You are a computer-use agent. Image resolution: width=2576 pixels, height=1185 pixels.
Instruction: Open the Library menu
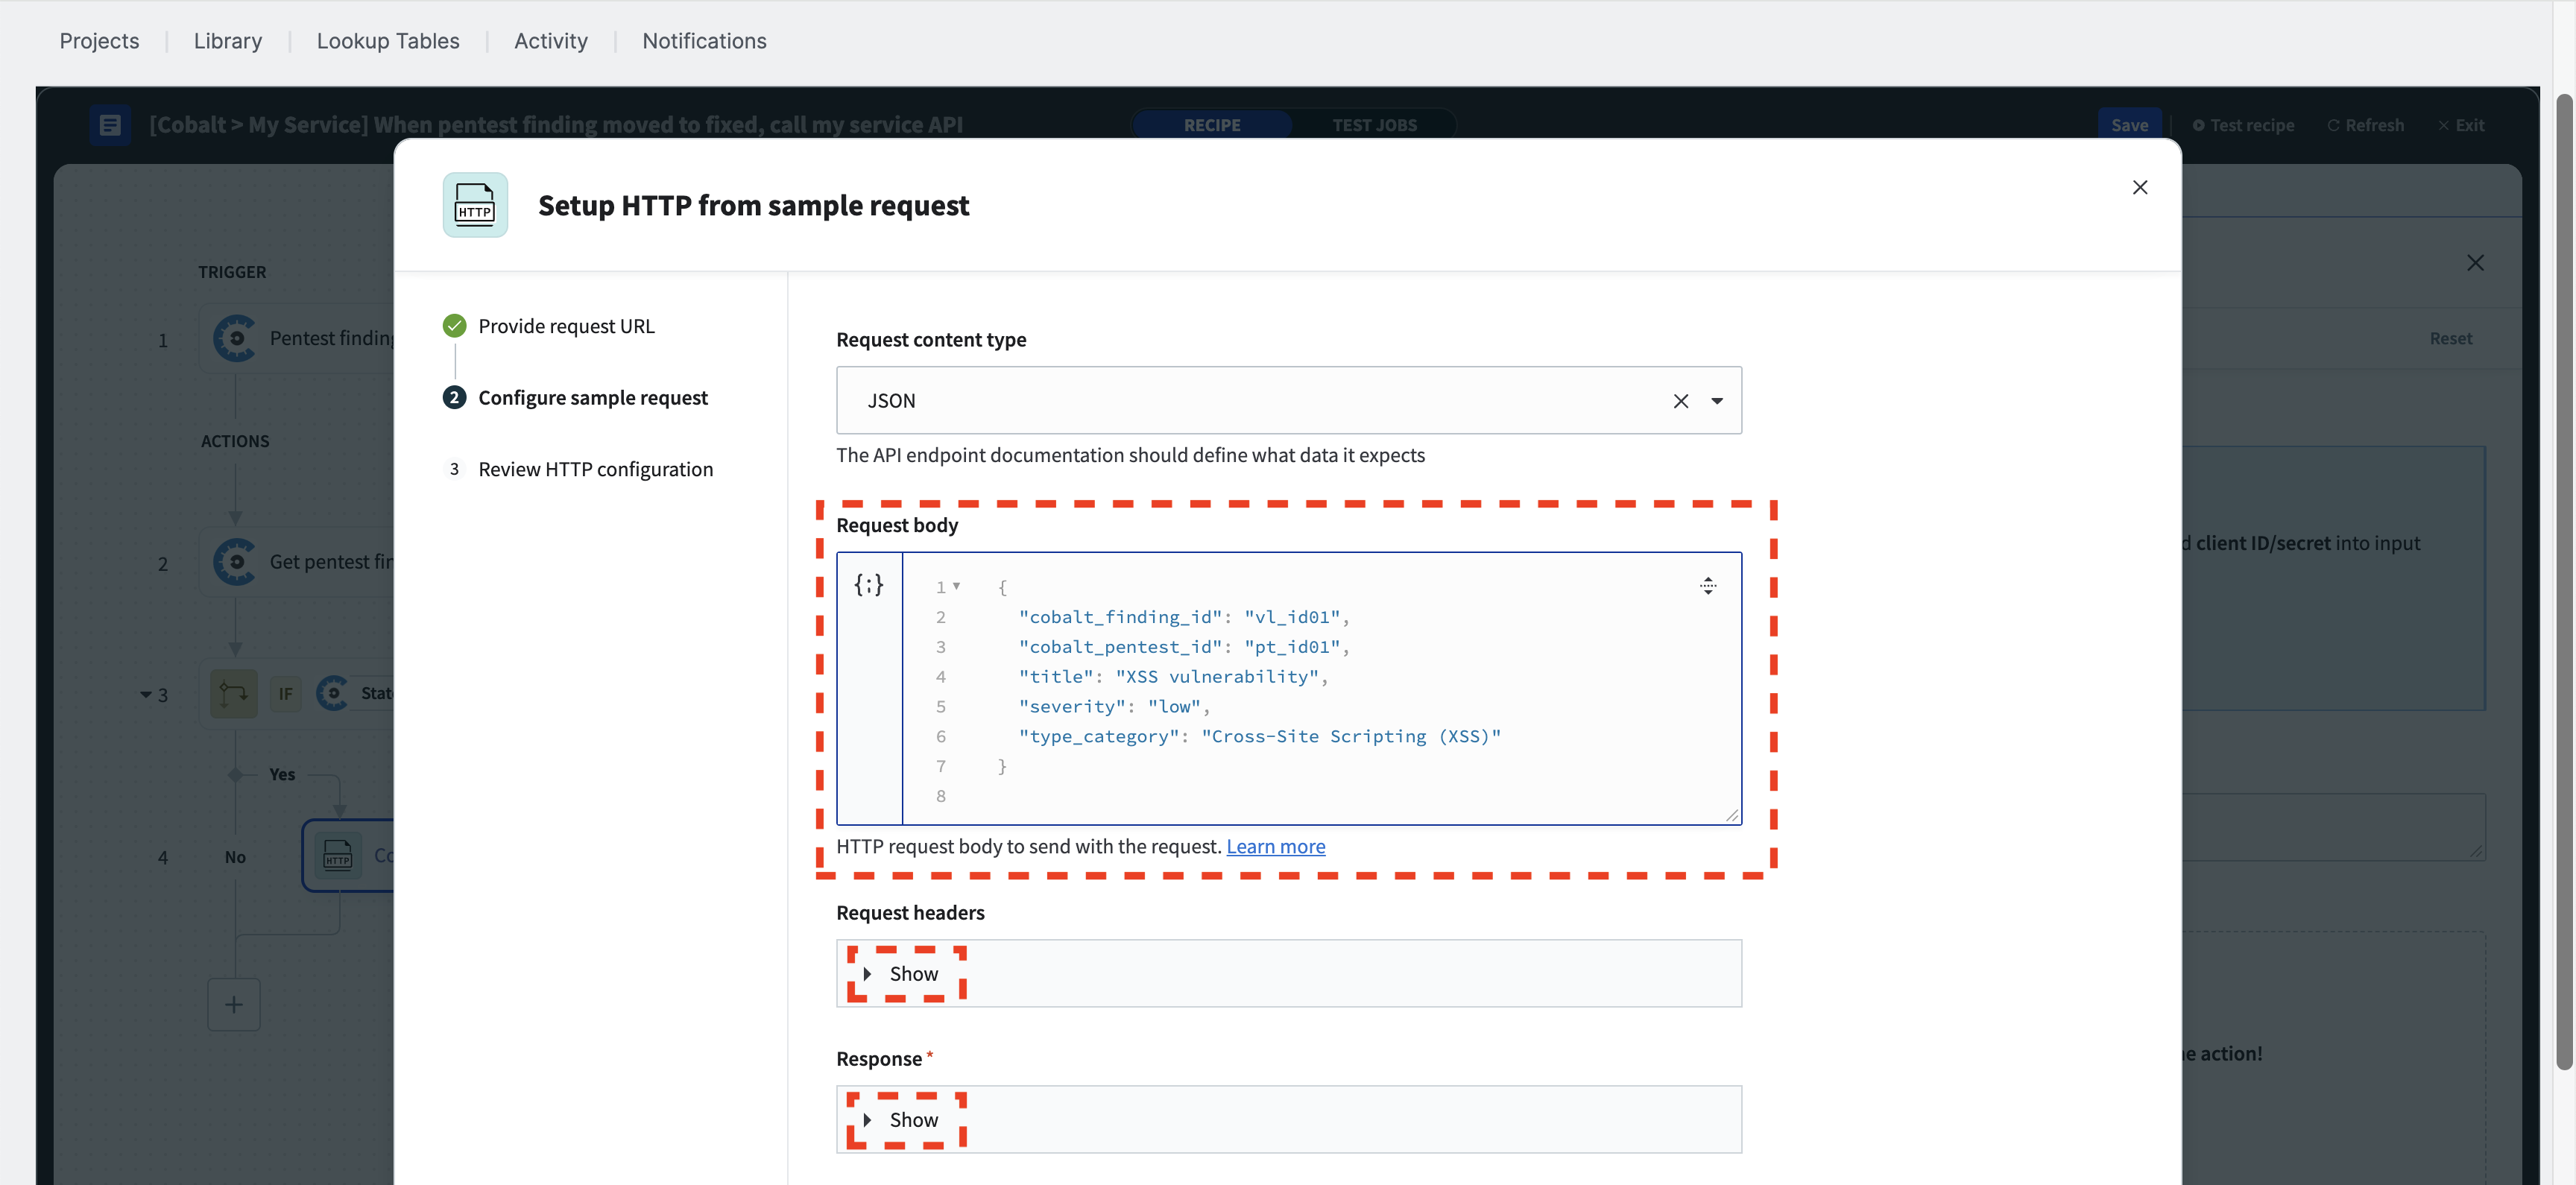click(x=228, y=41)
